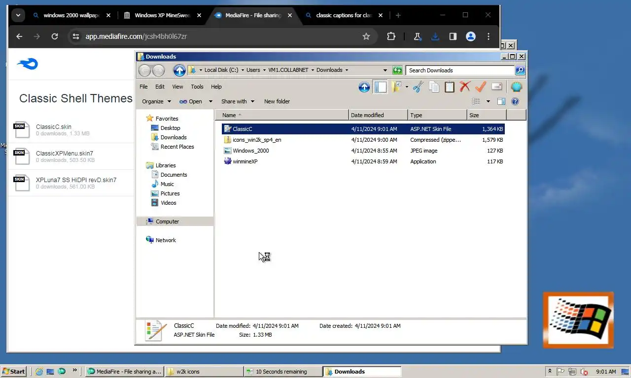The height and width of the screenshot is (378, 631).
Task: Select Windows_2000 JPEG image file
Action: 251,151
